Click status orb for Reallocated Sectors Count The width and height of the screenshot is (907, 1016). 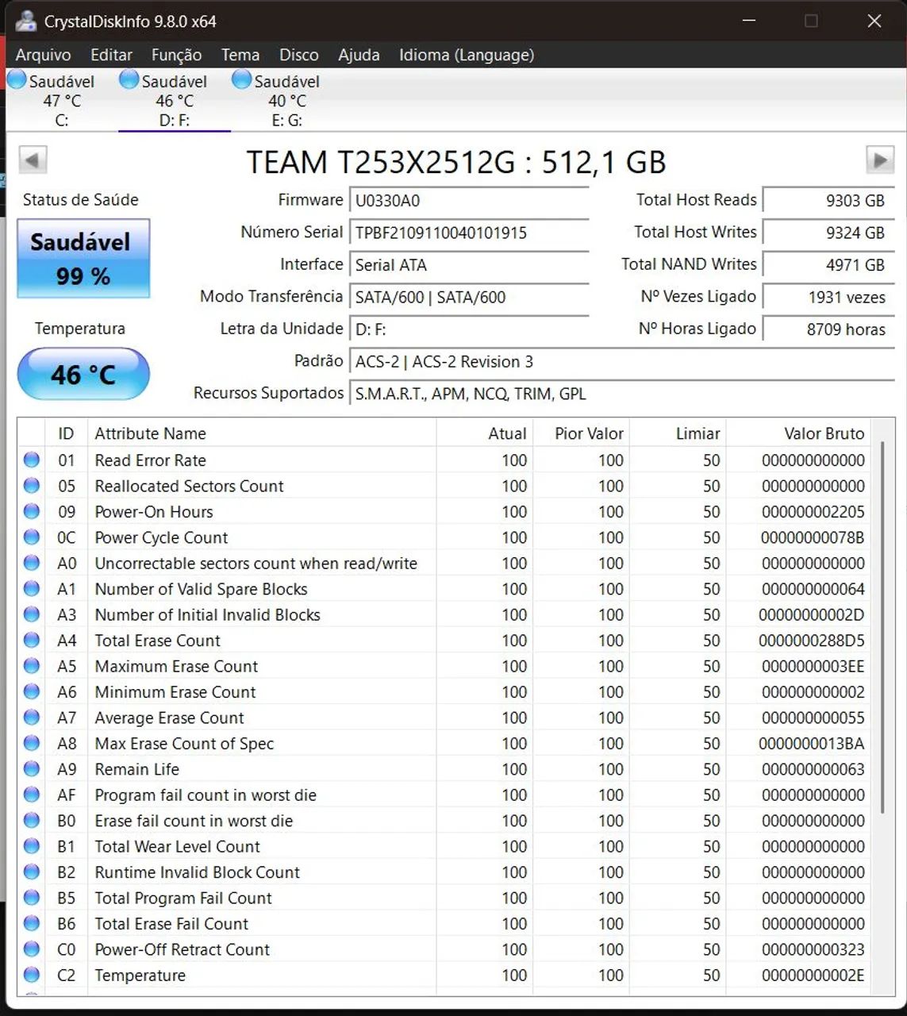[x=32, y=485]
